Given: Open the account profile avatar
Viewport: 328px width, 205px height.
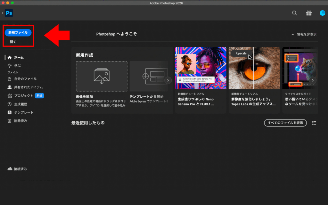Looking at the screenshot, I should [322, 13].
